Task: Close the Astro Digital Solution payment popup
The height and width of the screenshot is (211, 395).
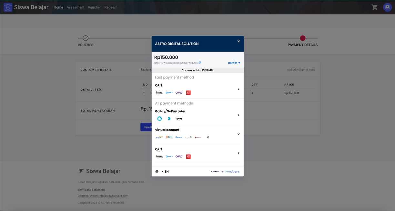Action: coord(238,41)
